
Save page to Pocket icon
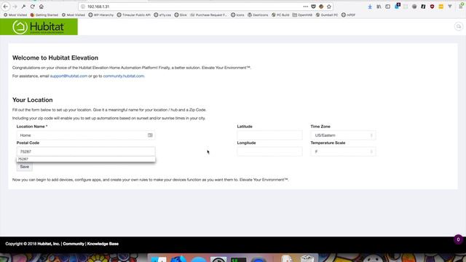[x=313, y=7]
